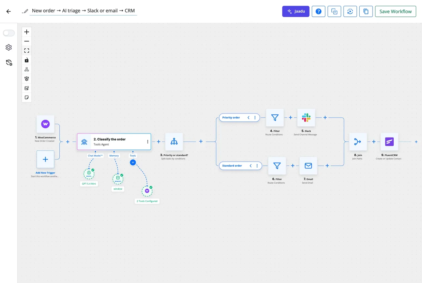Collapse the Priority order branch chevron
This screenshot has height=283, width=422.
(x=248, y=117)
